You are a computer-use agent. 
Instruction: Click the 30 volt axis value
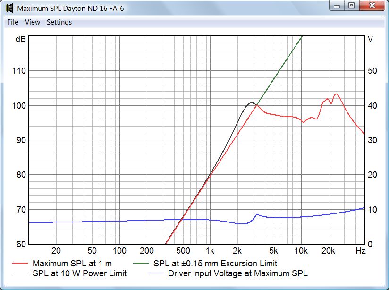[372, 140]
